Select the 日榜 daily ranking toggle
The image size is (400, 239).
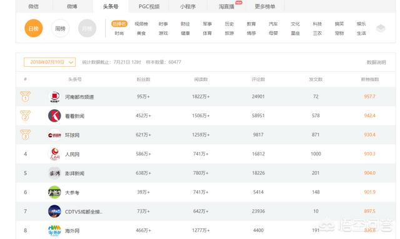point(33,28)
